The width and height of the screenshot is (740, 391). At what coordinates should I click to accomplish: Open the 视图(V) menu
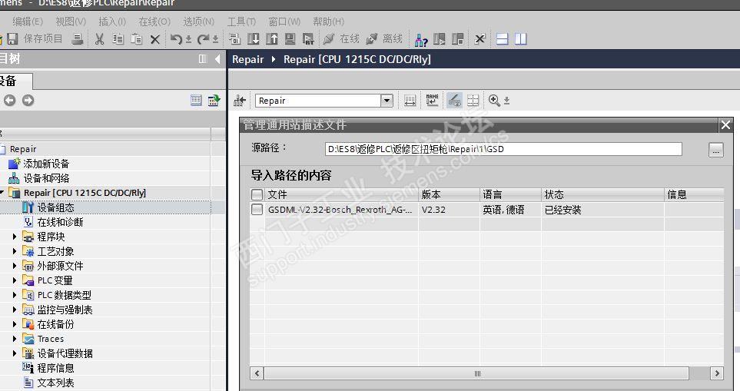(71, 22)
